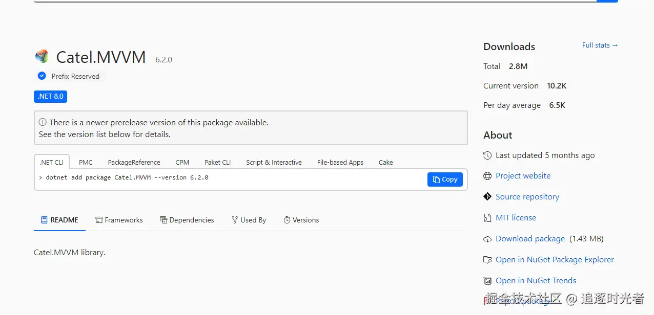The height and width of the screenshot is (315, 654).
Task: Switch to Script & Interactive tab
Action: coord(274,162)
